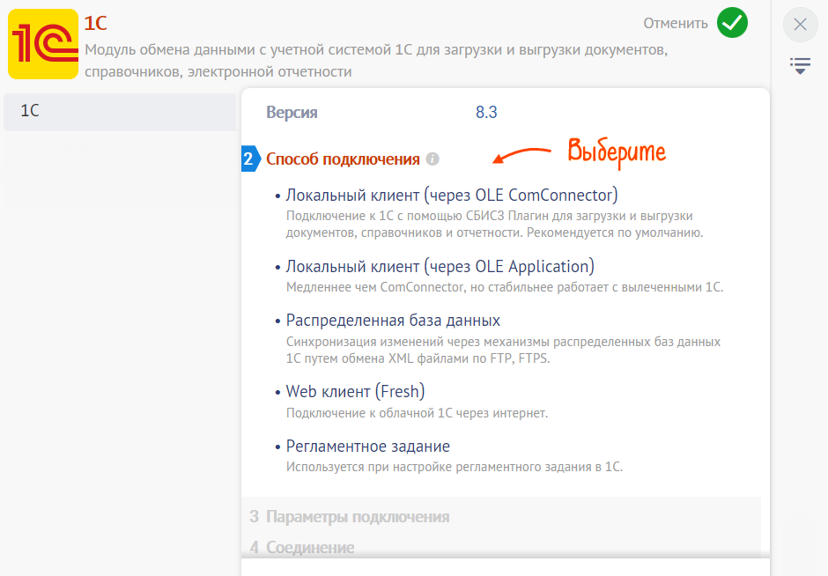This screenshot has height=576, width=828.
Task: Select the 1С item in left sidebar
Action: [x=119, y=112]
